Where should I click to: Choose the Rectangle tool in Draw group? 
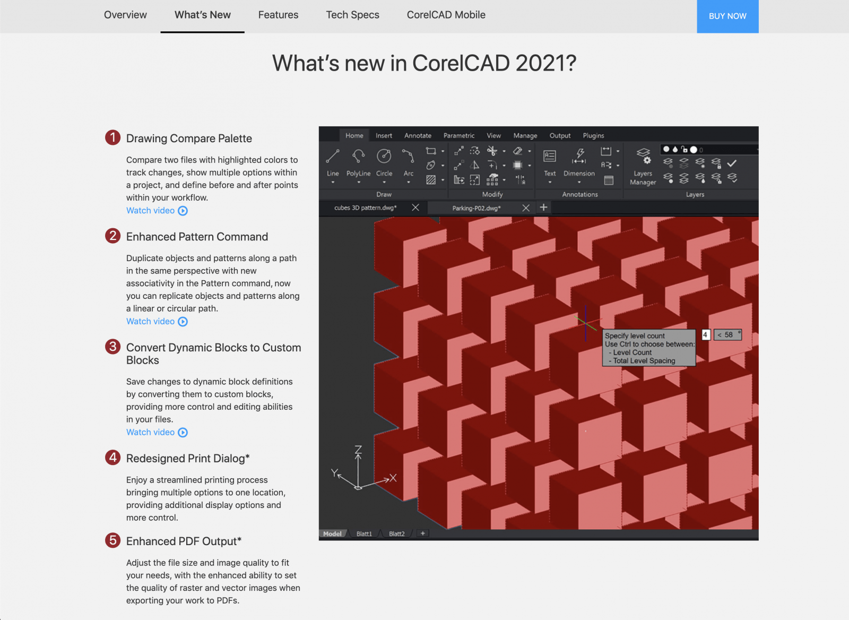pos(431,151)
